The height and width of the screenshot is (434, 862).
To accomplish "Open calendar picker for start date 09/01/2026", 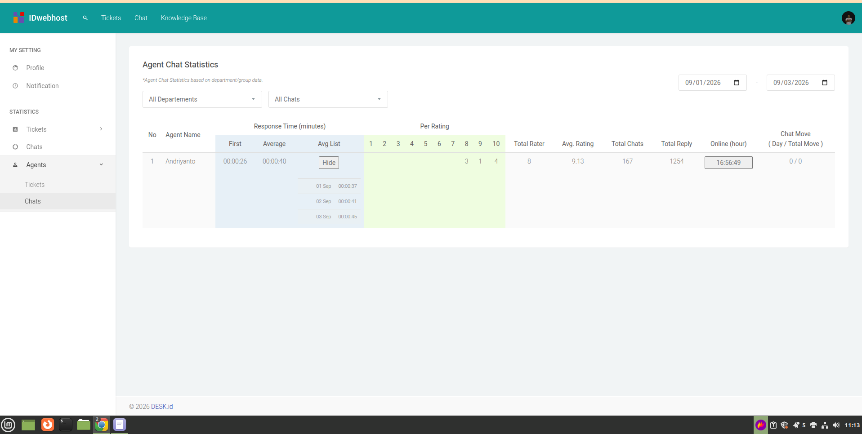I will 737,83.
